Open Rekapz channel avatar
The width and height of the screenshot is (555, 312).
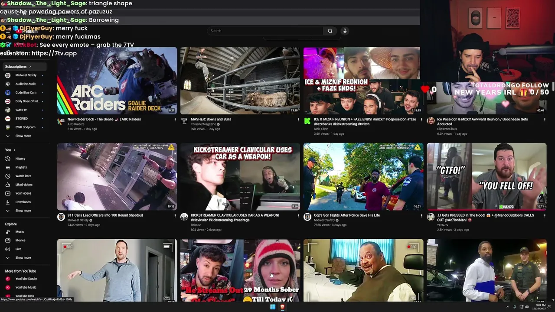point(184,217)
